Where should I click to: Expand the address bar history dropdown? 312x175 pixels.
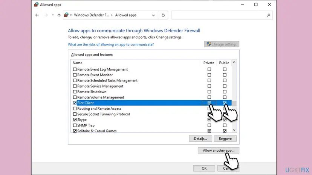(153, 15)
